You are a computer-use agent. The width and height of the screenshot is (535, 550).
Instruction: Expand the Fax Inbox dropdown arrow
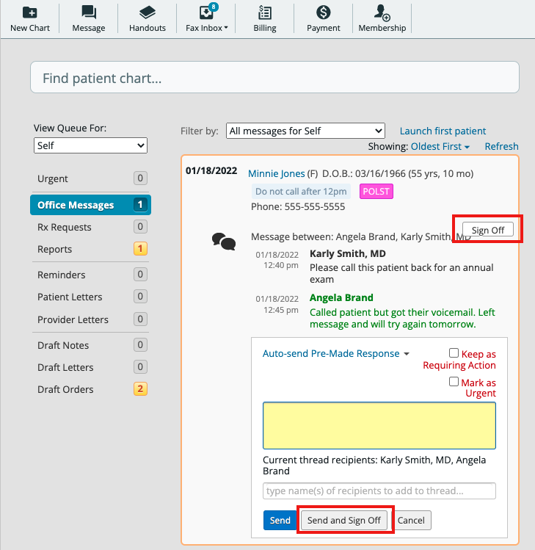[x=226, y=28]
